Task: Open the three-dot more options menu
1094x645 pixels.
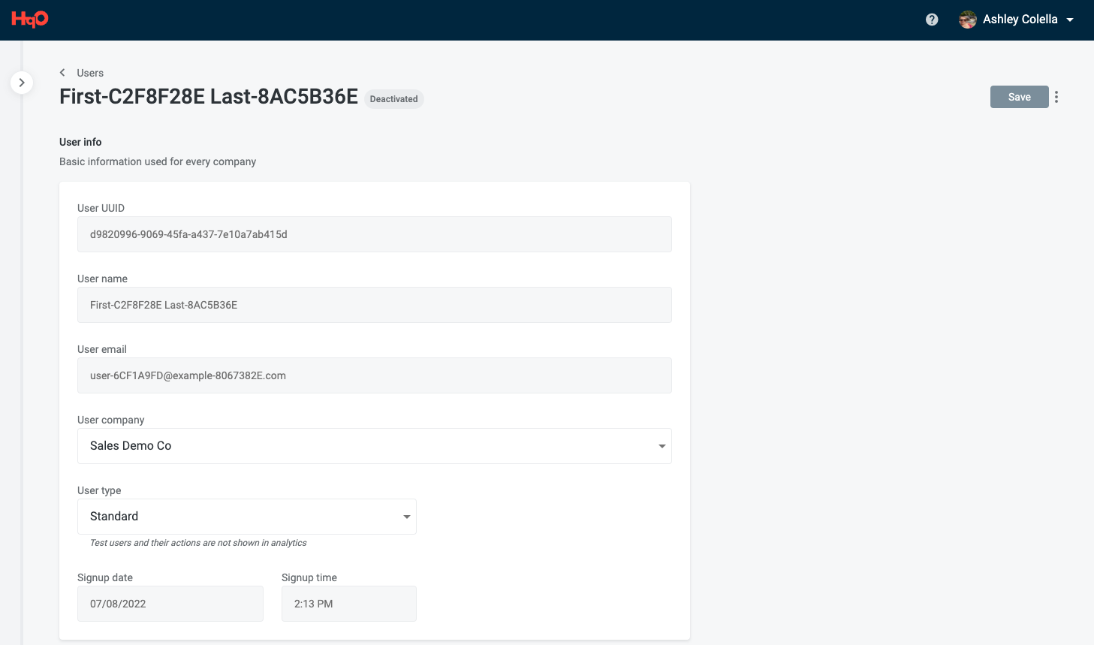Action: click(x=1056, y=97)
